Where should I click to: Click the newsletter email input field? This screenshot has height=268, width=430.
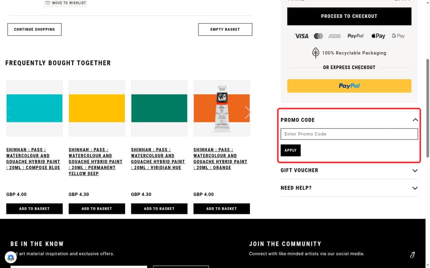79,267
